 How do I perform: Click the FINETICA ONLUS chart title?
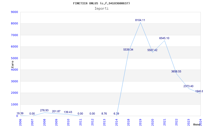(101, 3)
